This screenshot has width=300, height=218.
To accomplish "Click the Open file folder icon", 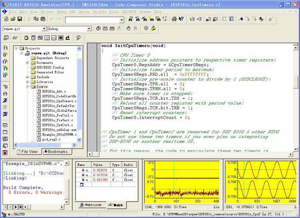I will pos(13,19).
